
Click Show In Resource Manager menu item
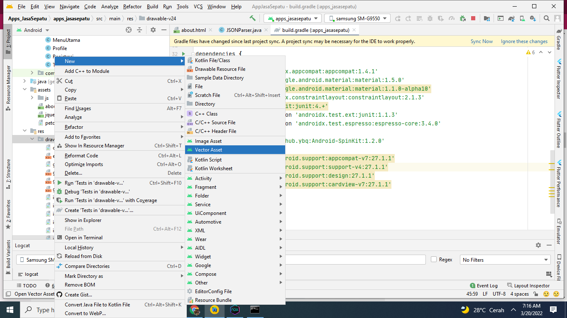[120, 146]
